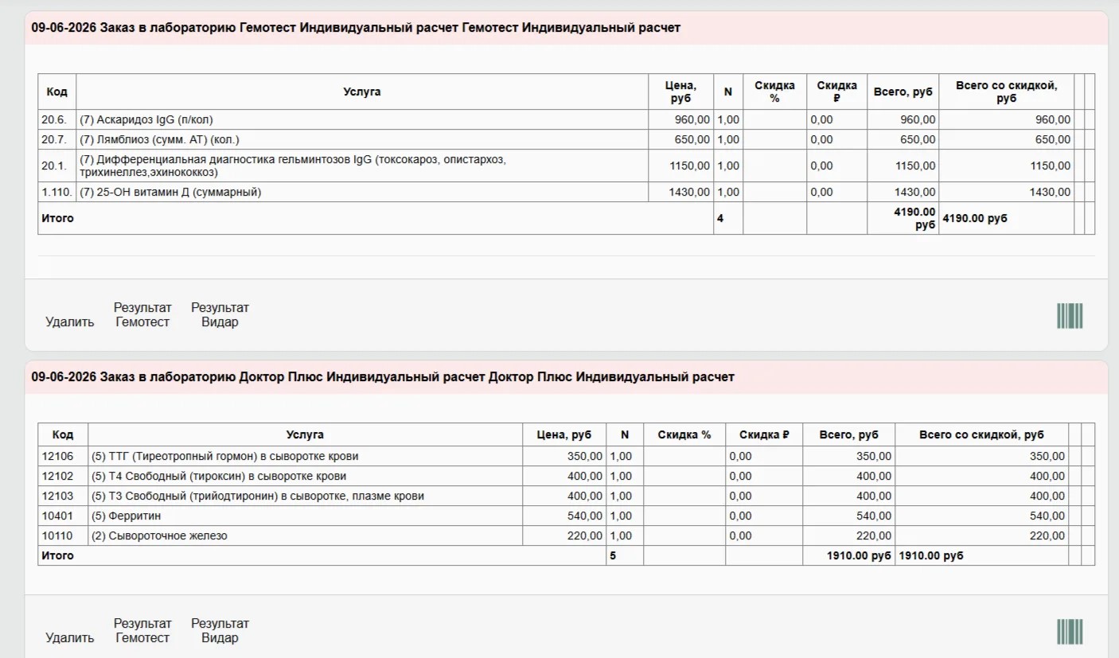Open Результат Видар under the Доктор Плюс order
The width and height of the screenshot is (1119, 658).
[220, 631]
